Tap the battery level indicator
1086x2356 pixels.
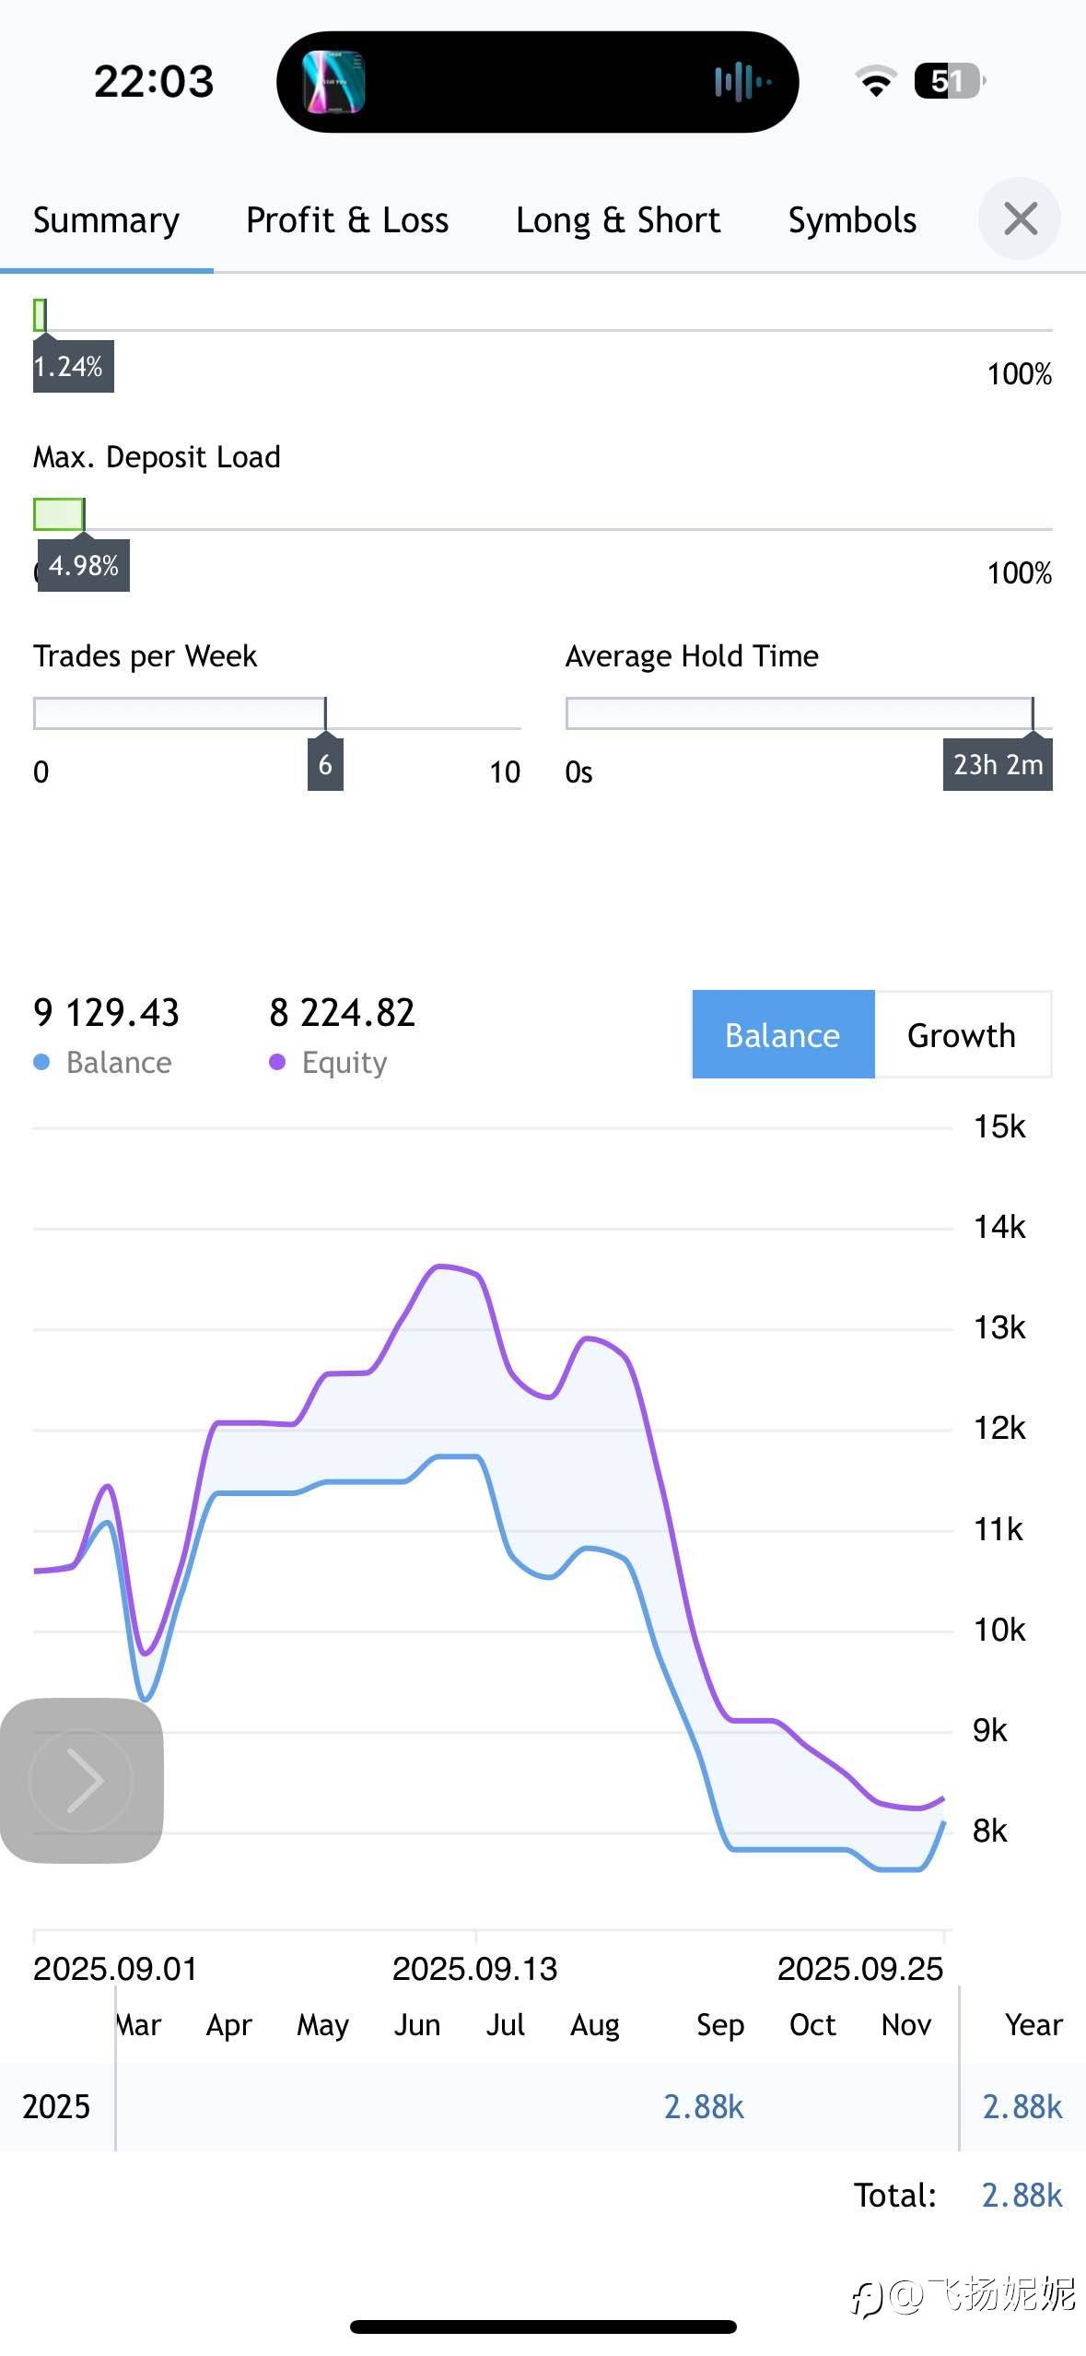948,81
